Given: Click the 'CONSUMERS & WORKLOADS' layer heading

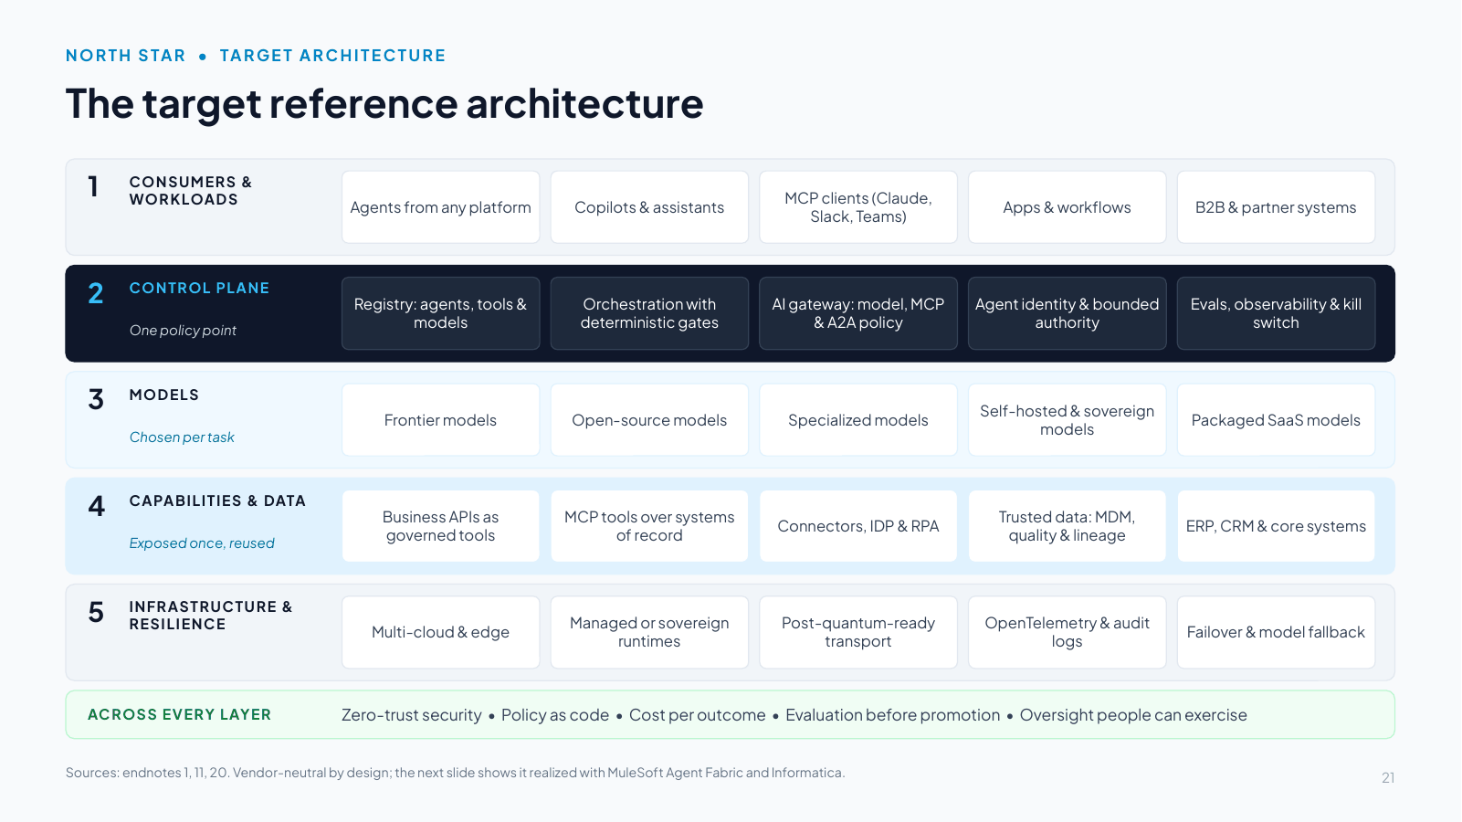Looking at the screenshot, I should pyautogui.click(x=190, y=191).
